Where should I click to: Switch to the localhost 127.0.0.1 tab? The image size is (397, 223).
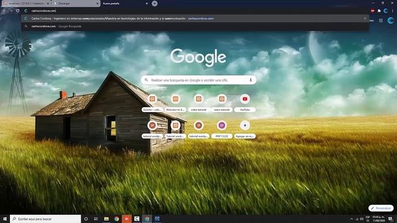coord(26,4)
